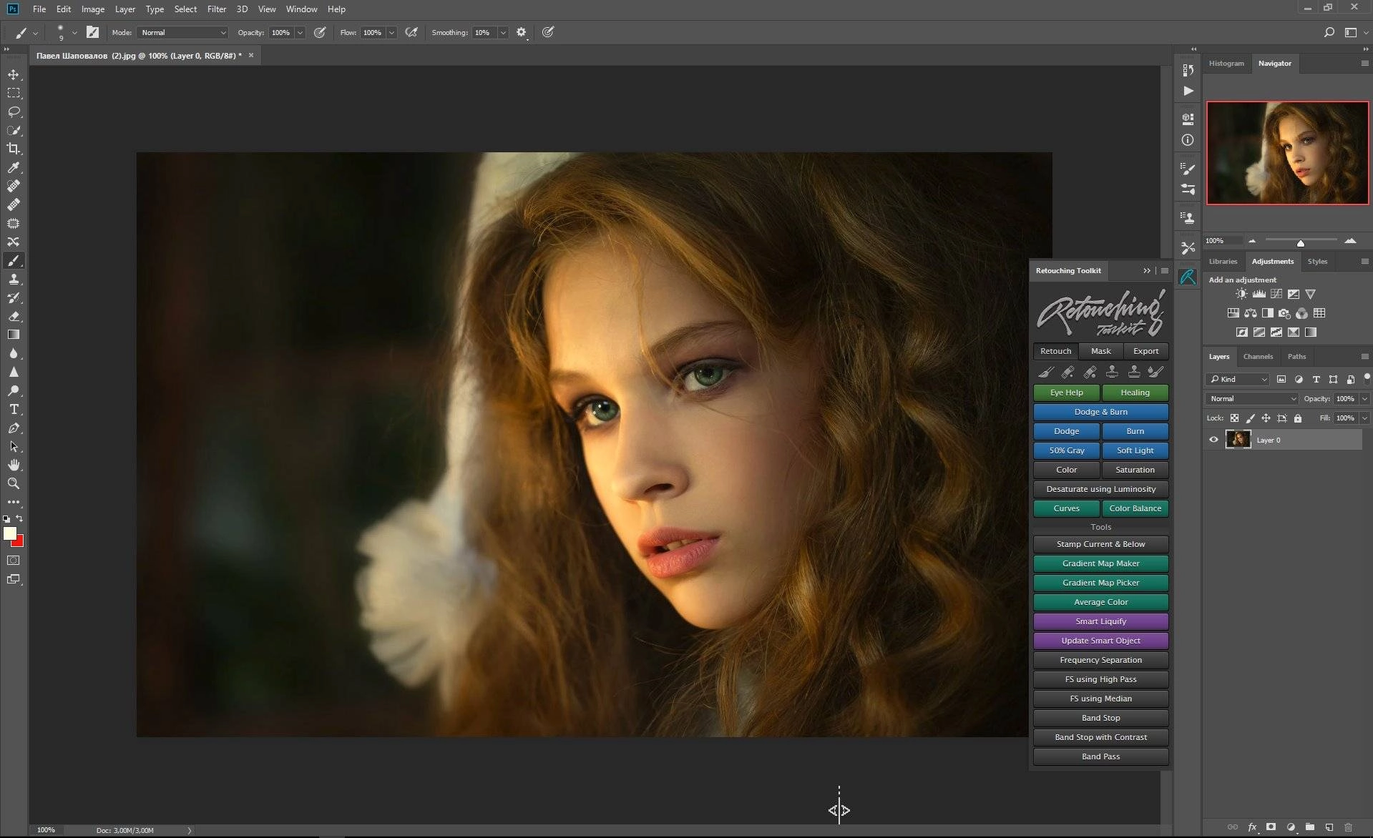Click the delete layer trash icon
This screenshot has height=838, width=1373.
click(x=1348, y=827)
